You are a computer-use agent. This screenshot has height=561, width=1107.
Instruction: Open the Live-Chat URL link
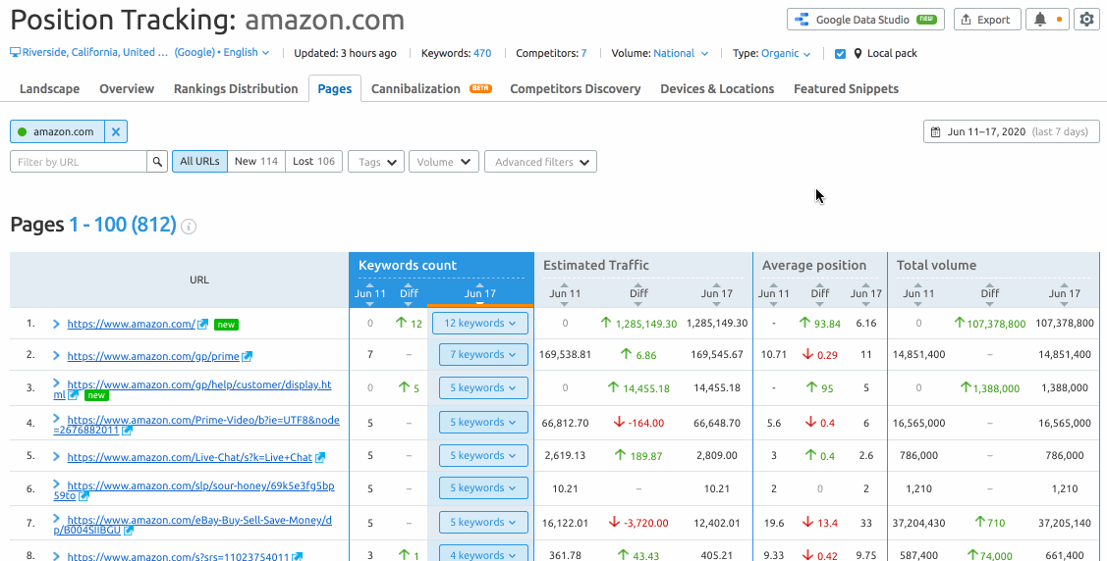190,457
